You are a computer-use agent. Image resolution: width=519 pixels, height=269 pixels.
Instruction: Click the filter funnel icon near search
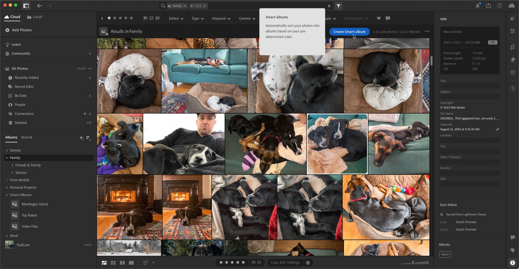click(x=339, y=6)
